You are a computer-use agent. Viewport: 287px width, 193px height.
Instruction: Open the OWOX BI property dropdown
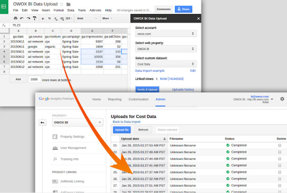tap(78, 123)
